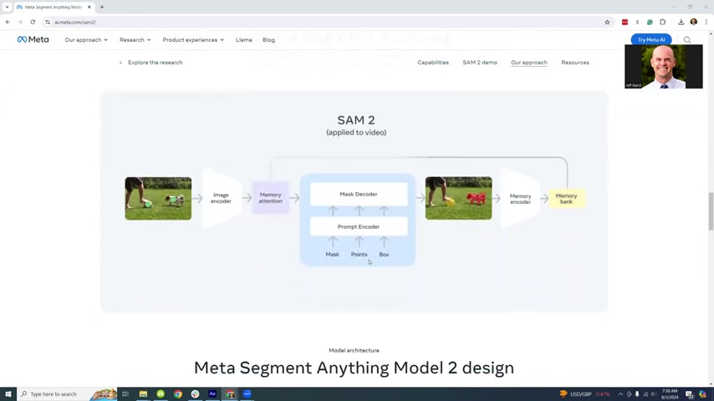Open the green circular taskbar app

[161, 394]
